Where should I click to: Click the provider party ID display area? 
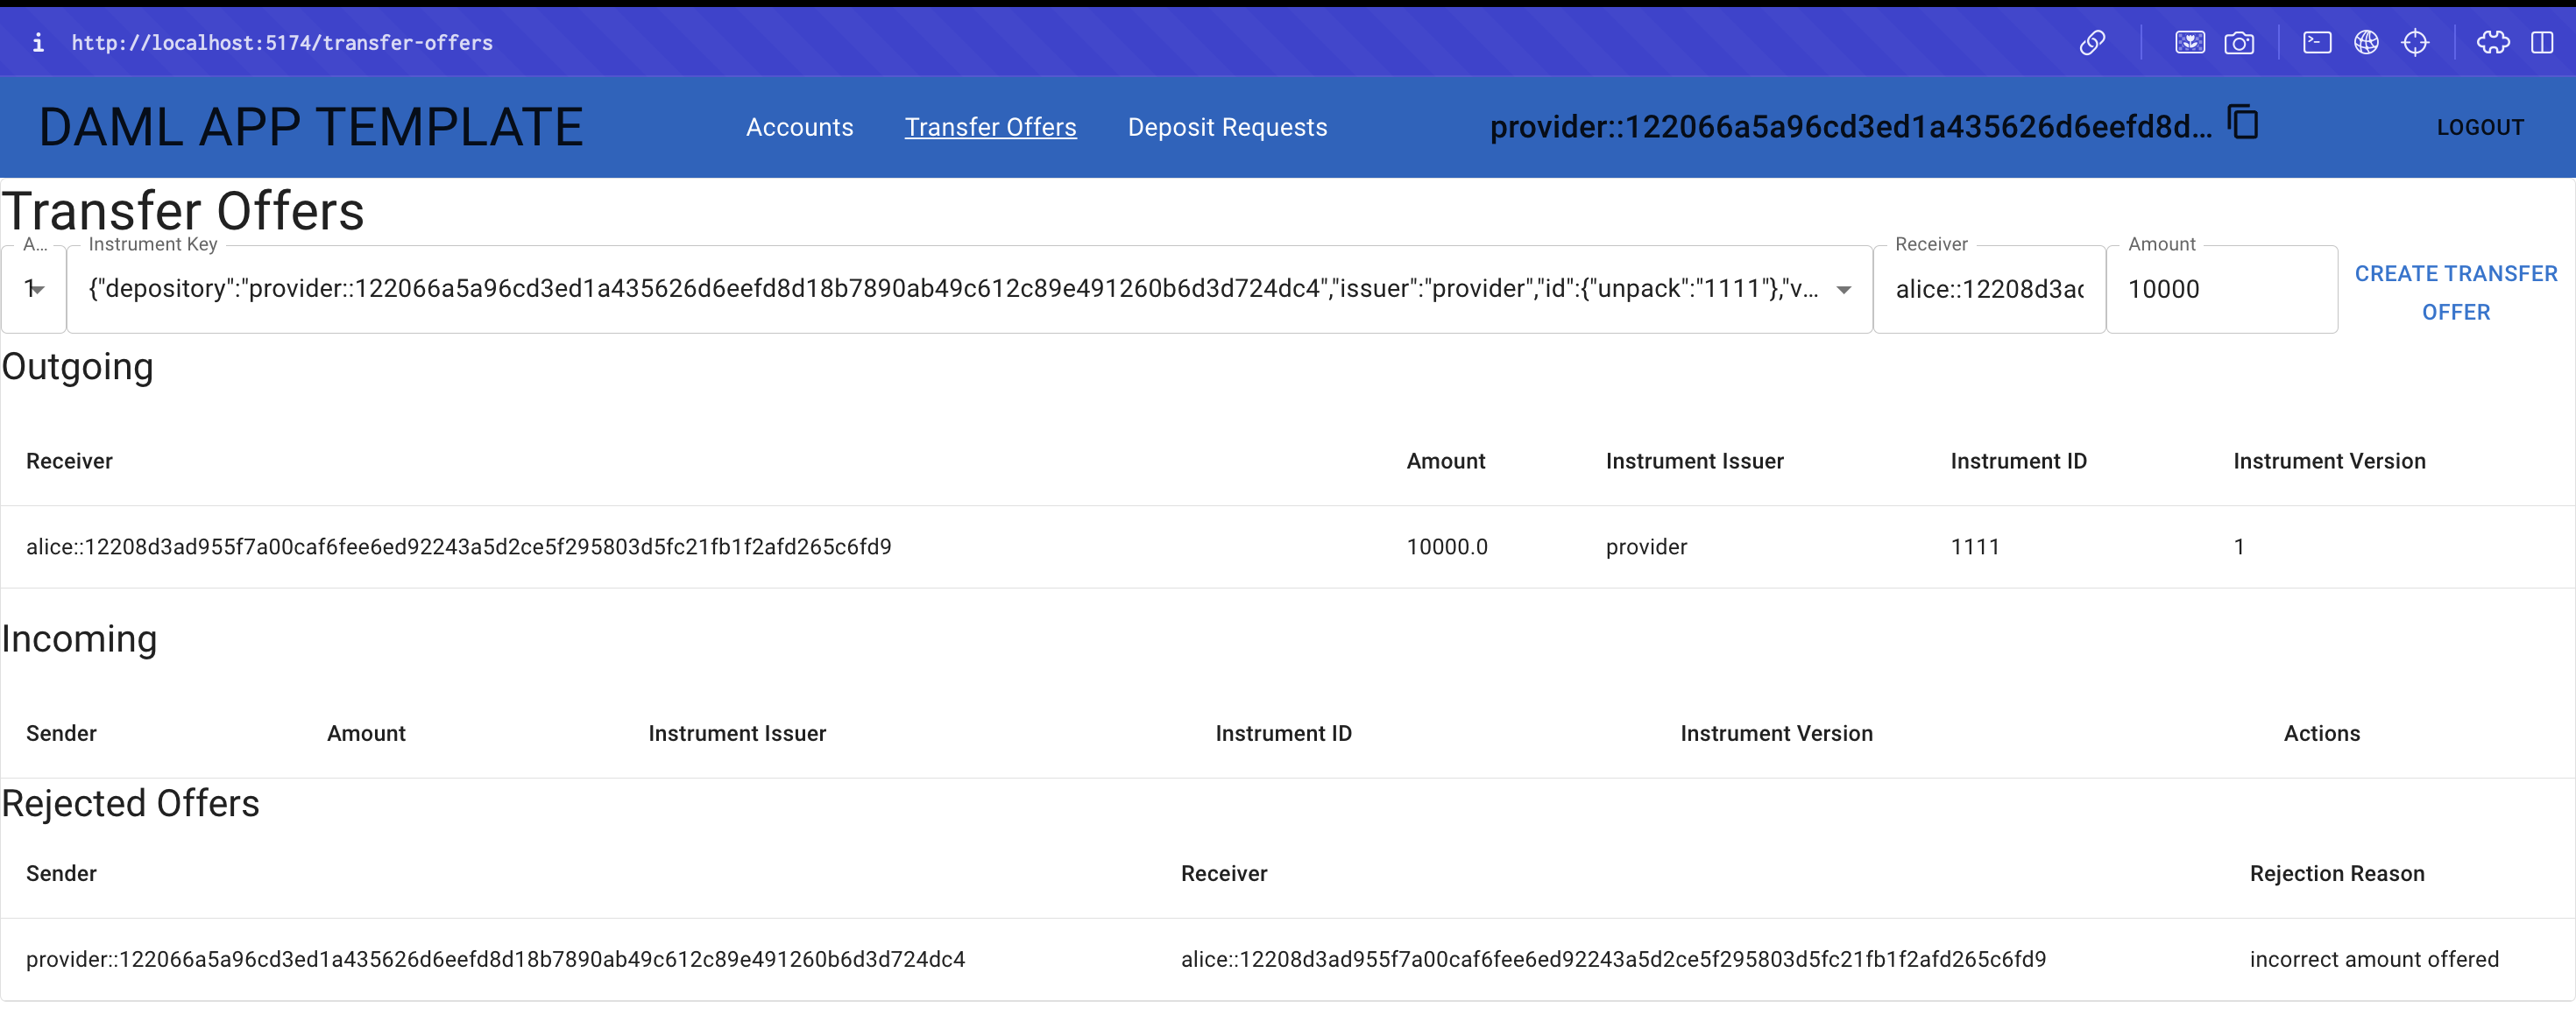[x=1845, y=126]
